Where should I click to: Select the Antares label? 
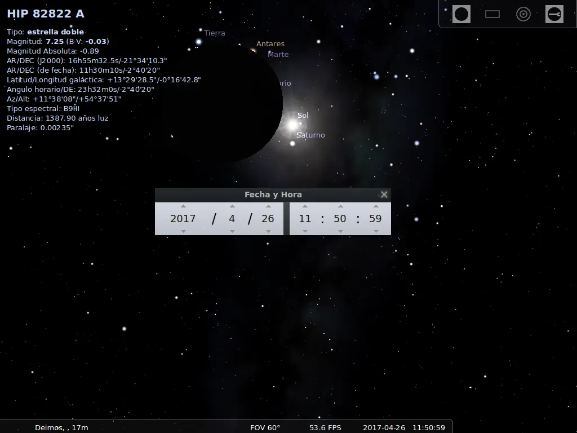click(x=270, y=44)
